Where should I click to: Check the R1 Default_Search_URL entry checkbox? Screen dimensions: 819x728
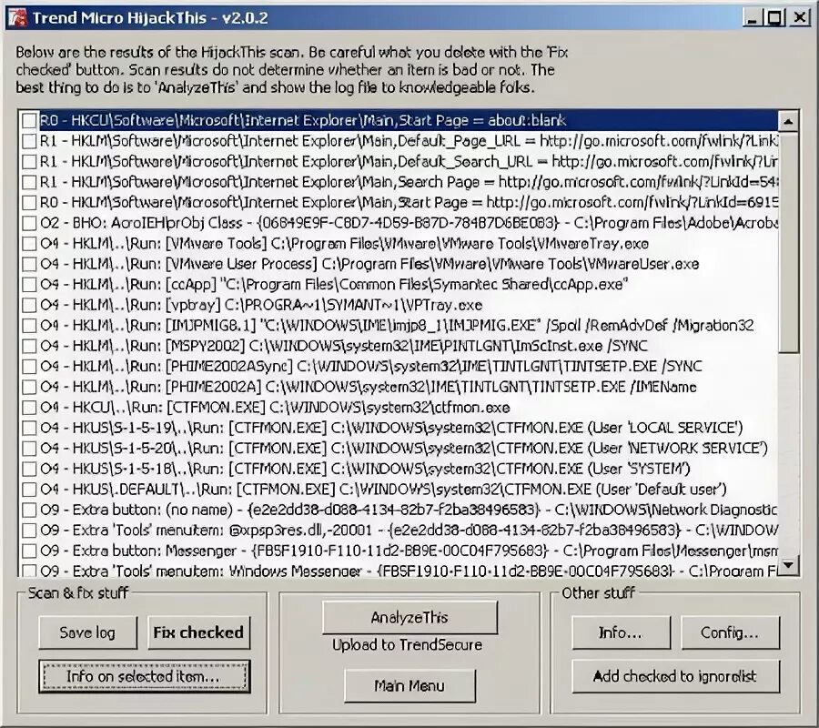coord(29,161)
